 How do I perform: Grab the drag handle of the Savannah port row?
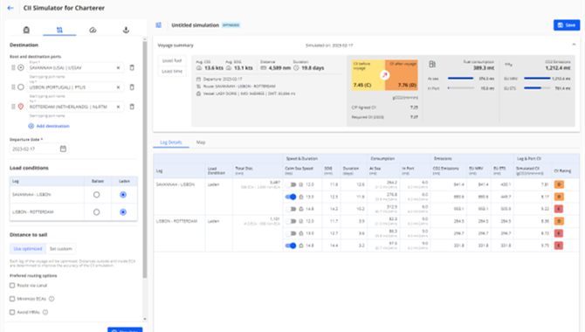[x=13, y=67]
